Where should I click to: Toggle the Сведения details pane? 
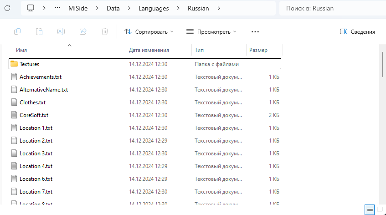pos(358,31)
